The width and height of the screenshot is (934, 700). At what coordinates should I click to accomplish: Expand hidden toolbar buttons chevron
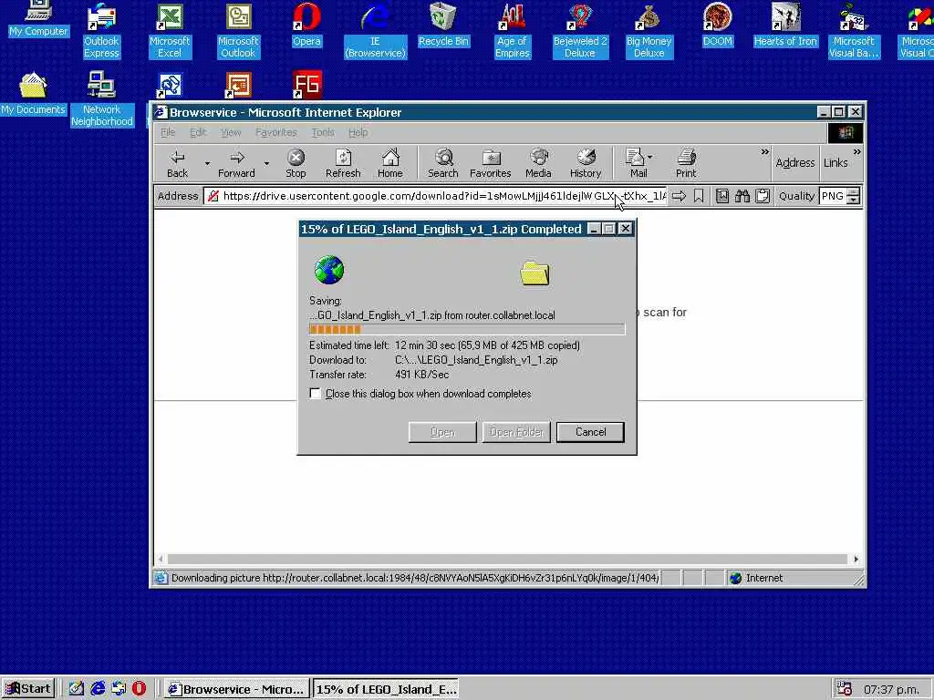pos(764,152)
